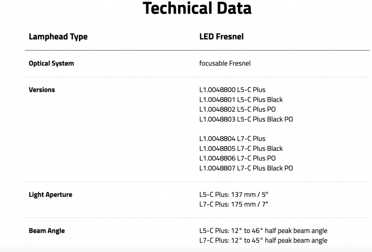
Task: Select version L1.0048804 L7-C Plus
Action: (x=232, y=139)
